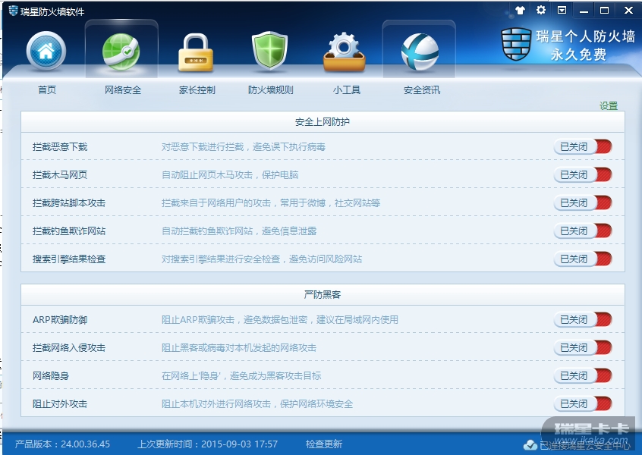The width and height of the screenshot is (642, 455).
Task: Click the Rising firewall brick shield logo
Action: (x=516, y=44)
